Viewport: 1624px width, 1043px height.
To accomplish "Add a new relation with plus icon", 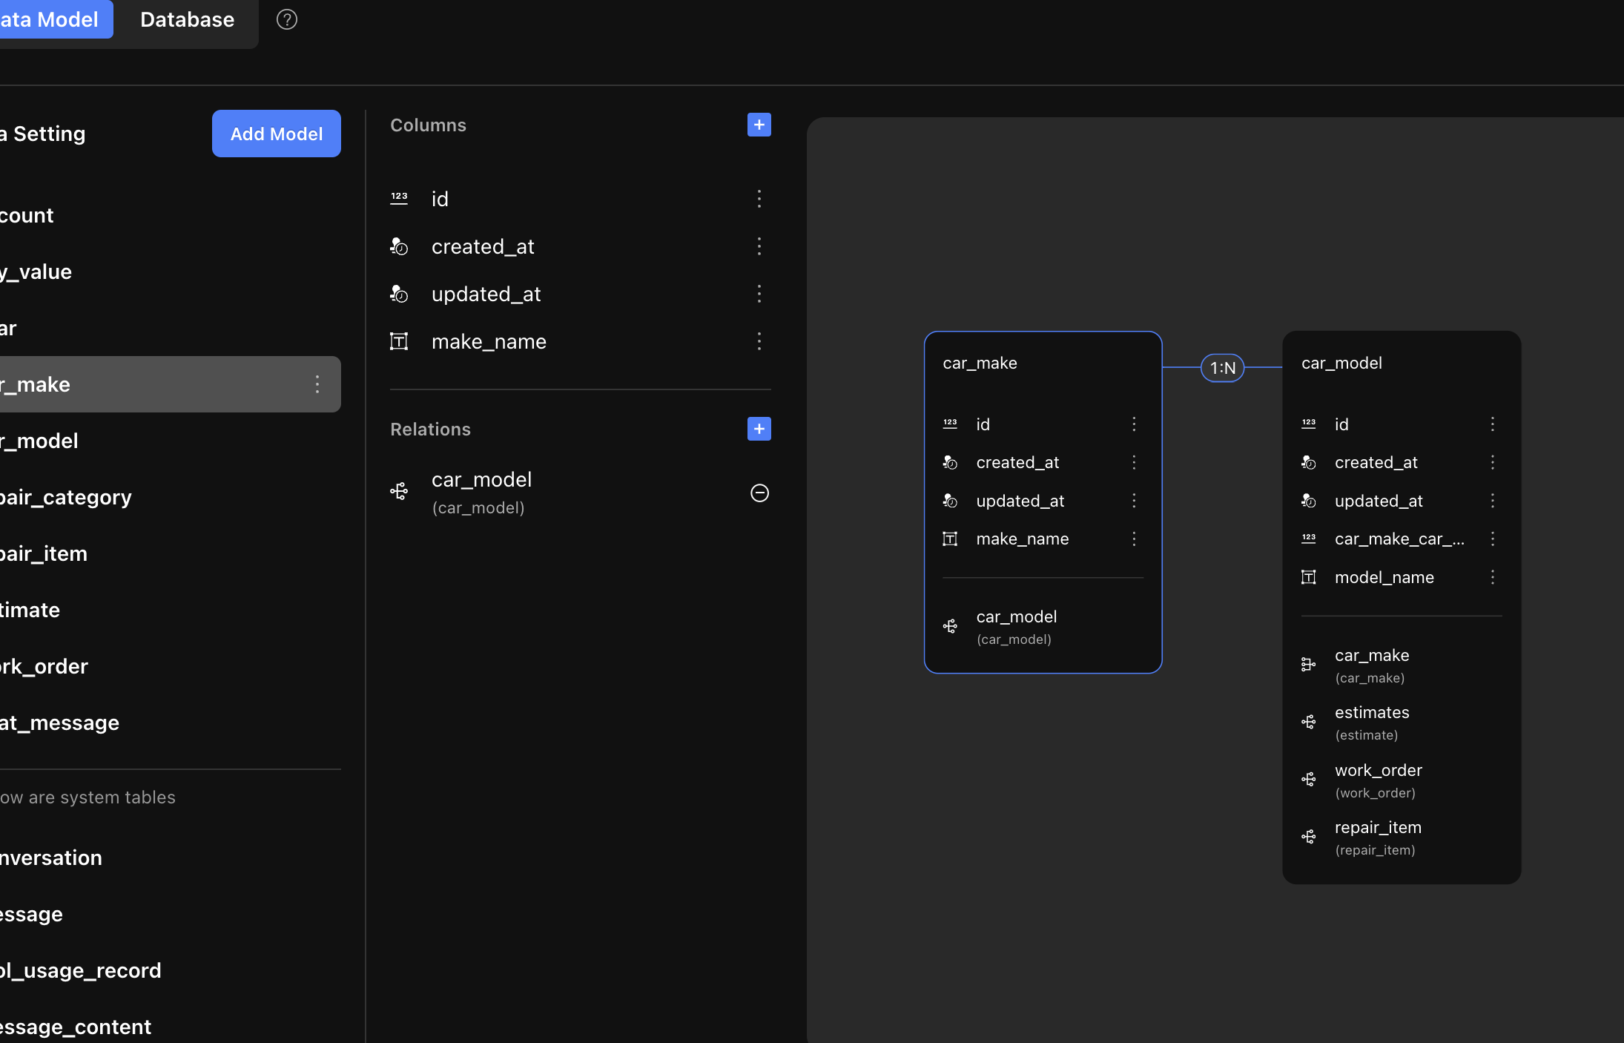I will 759,429.
